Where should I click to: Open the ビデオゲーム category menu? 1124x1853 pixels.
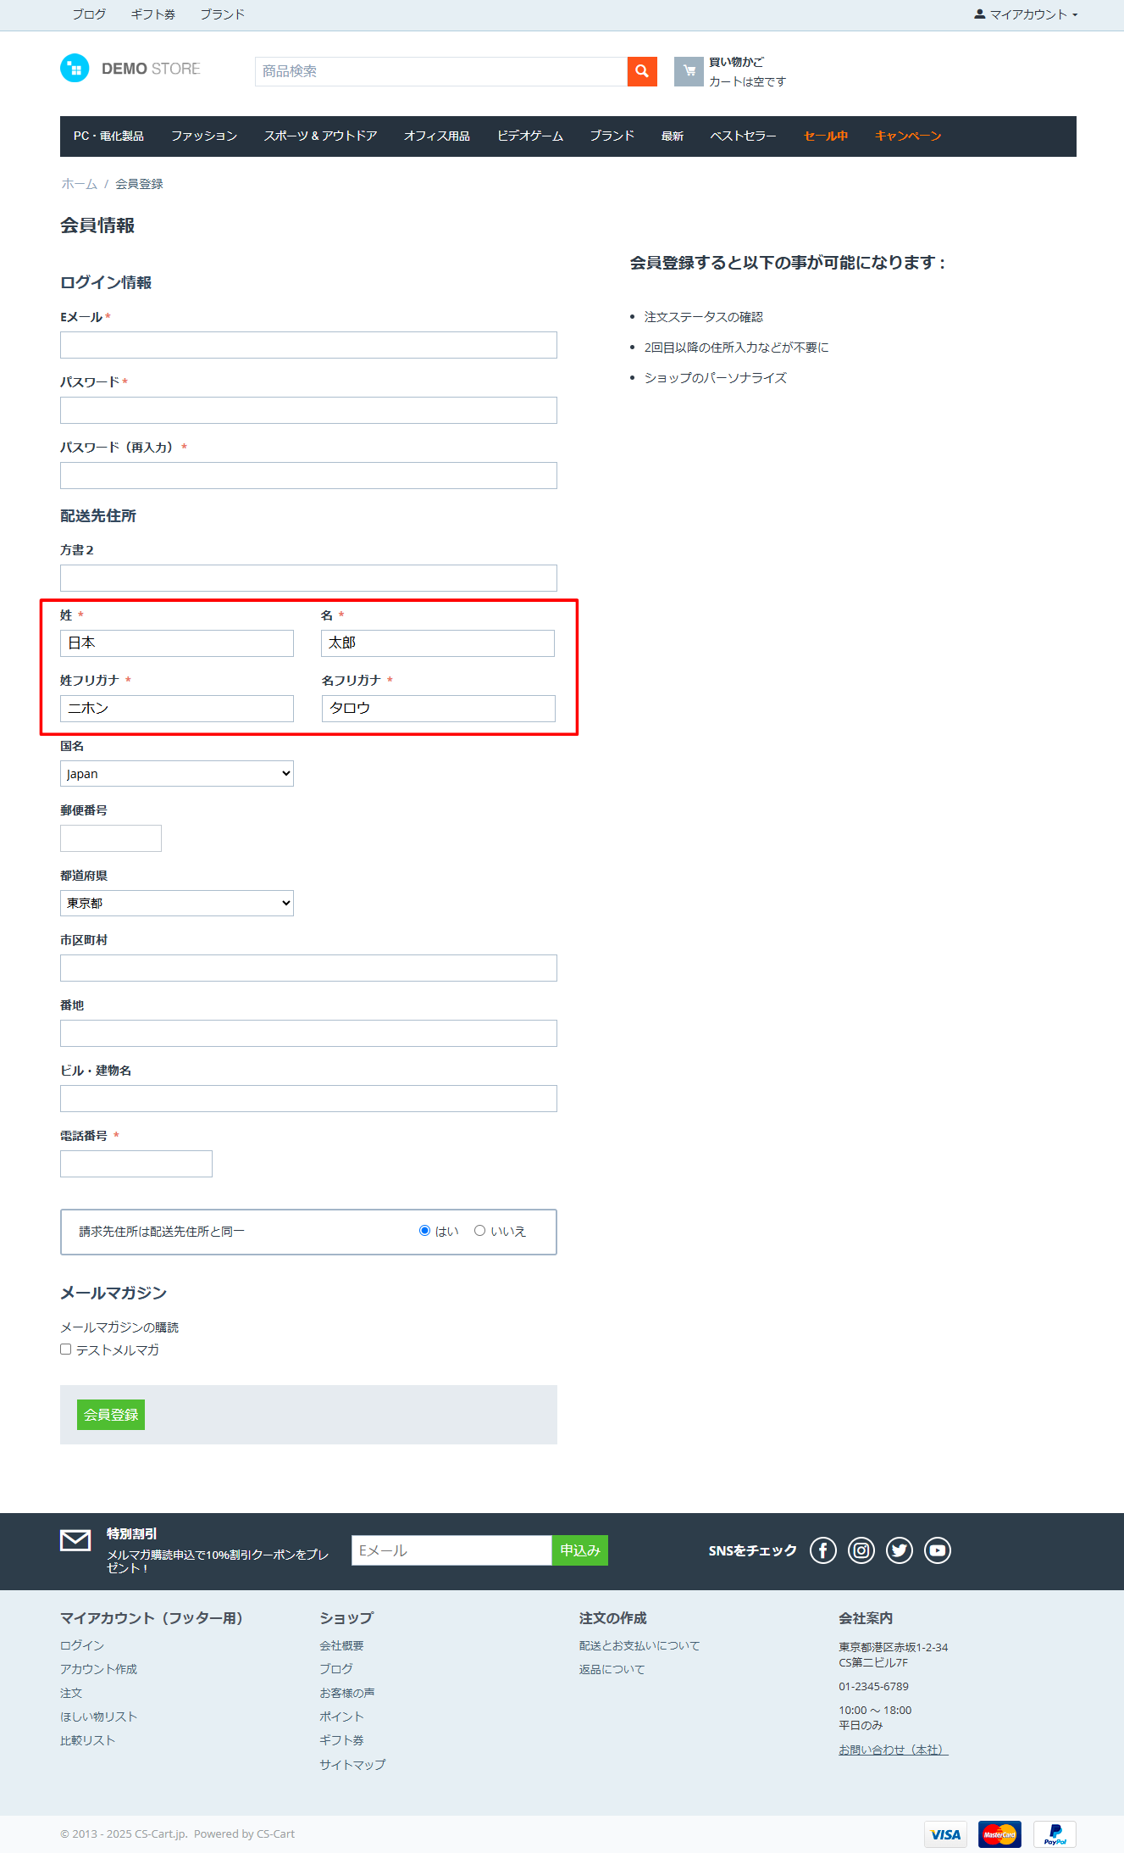coord(529,136)
